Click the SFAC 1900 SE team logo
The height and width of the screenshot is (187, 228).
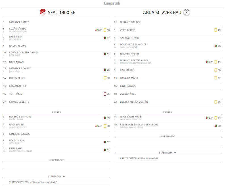click(x=43, y=12)
